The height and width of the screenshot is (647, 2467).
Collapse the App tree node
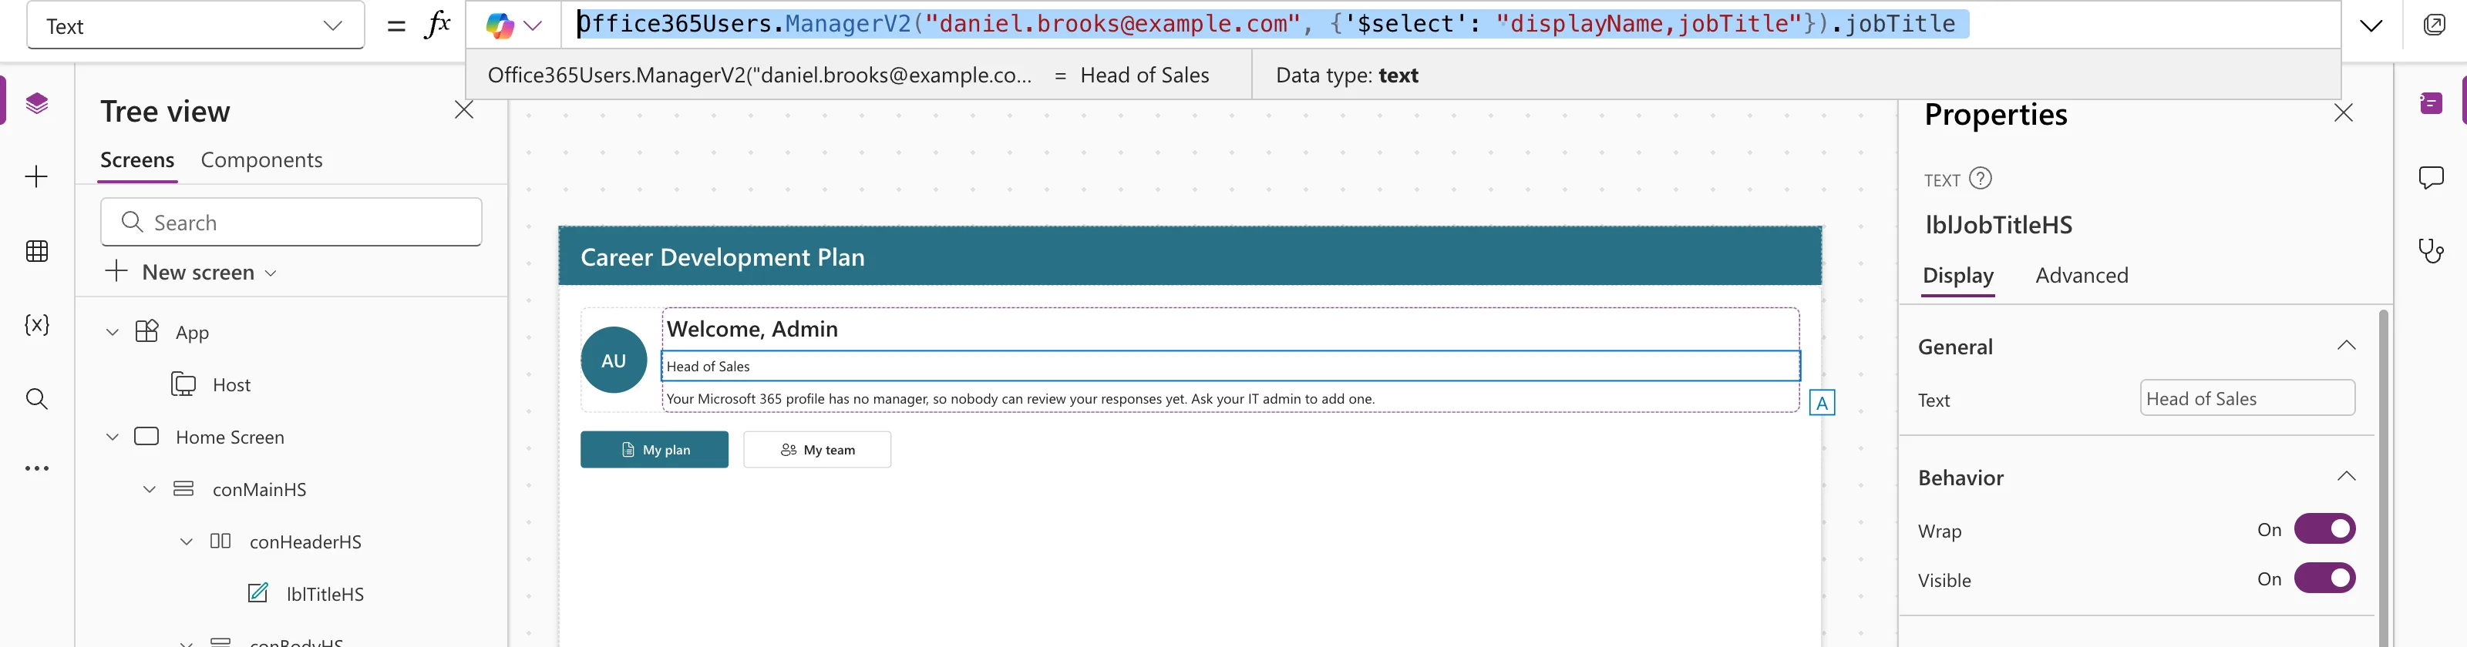click(112, 333)
